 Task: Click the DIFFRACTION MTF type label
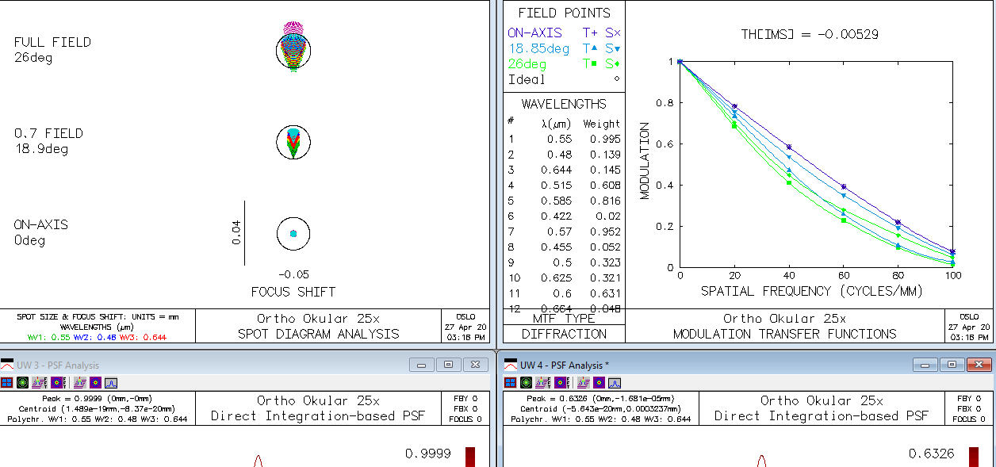pyautogui.click(x=564, y=334)
